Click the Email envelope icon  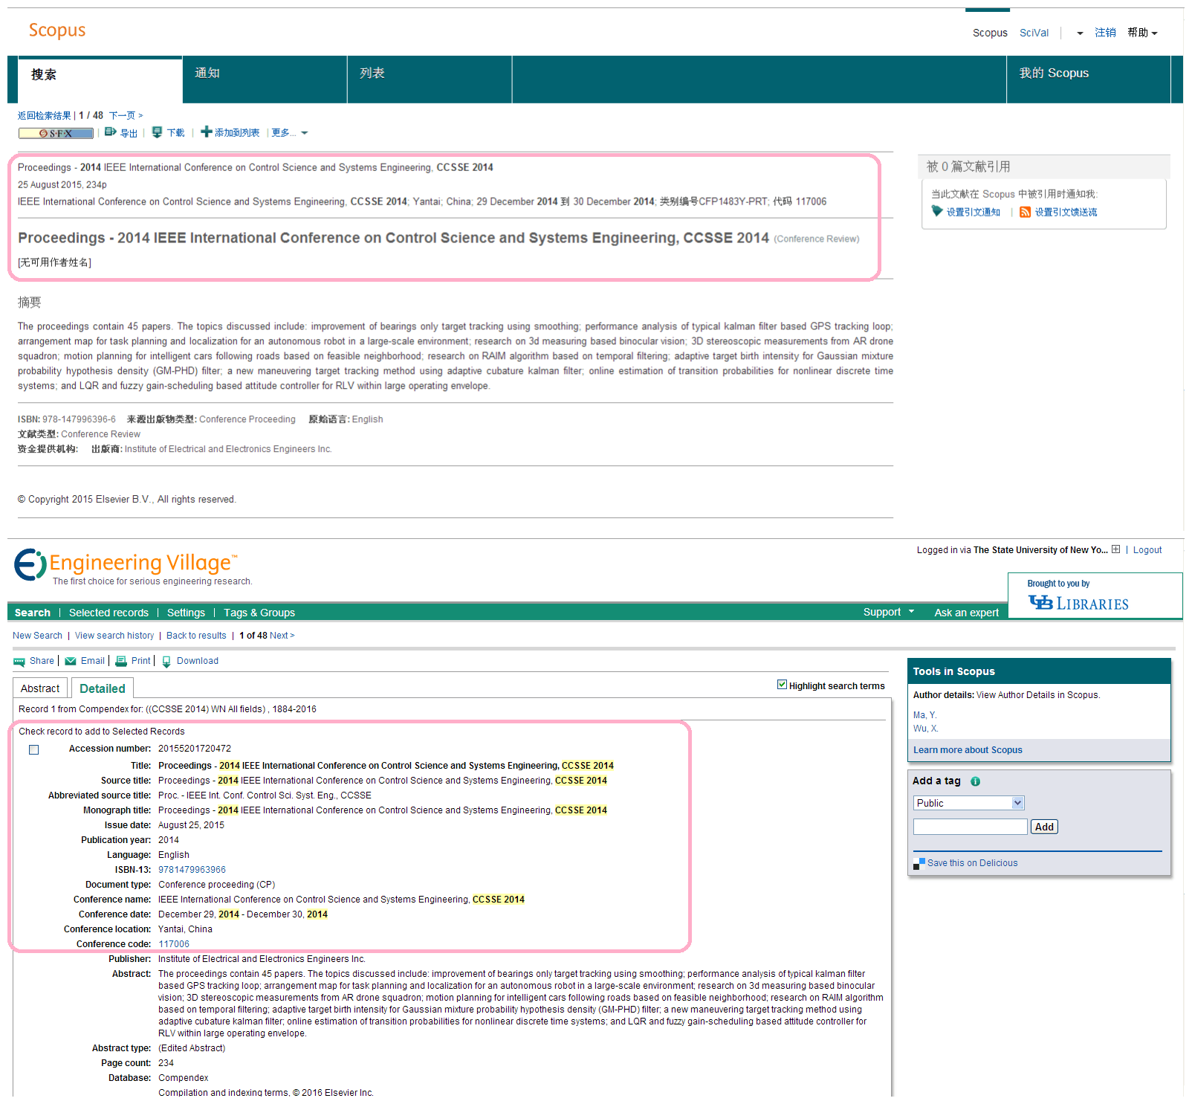coord(71,662)
